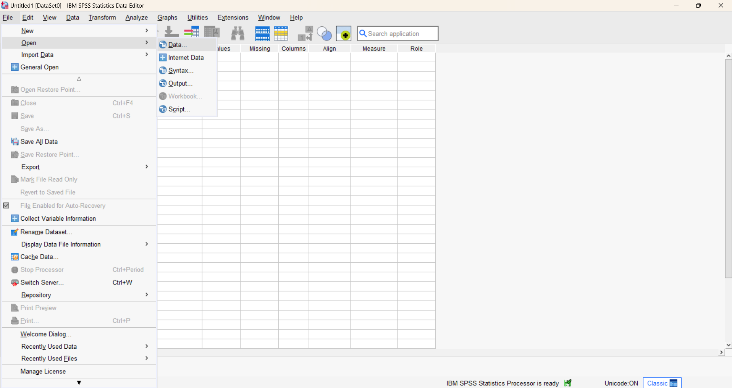Click the processor ready status icon
Viewport: 732px width, 388px height.
point(568,383)
